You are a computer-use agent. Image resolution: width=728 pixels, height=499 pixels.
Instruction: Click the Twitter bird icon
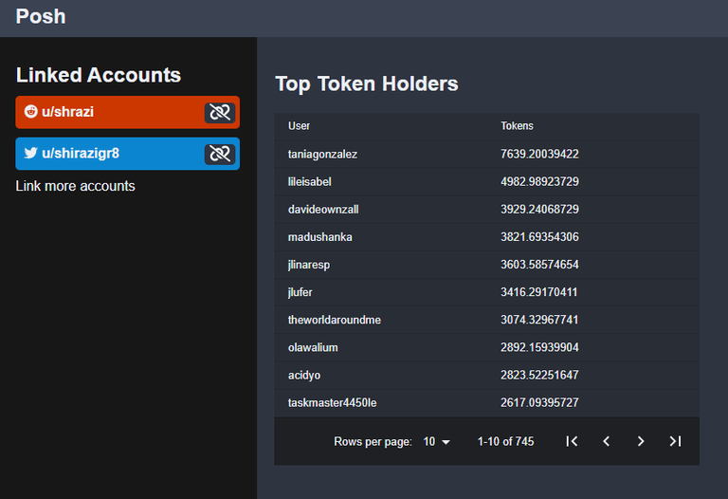pyautogui.click(x=30, y=153)
